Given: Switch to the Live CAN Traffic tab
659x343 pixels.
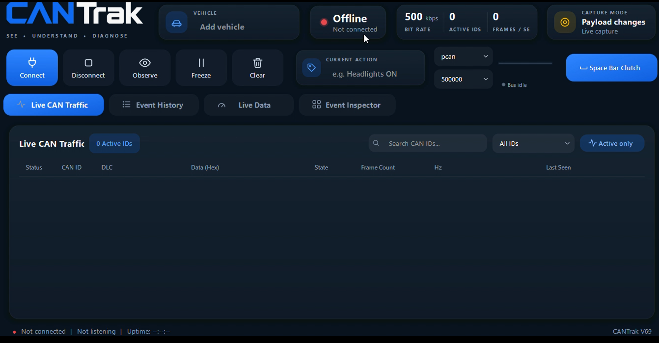Looking at the screenshot, I should (x=54, y=105).
